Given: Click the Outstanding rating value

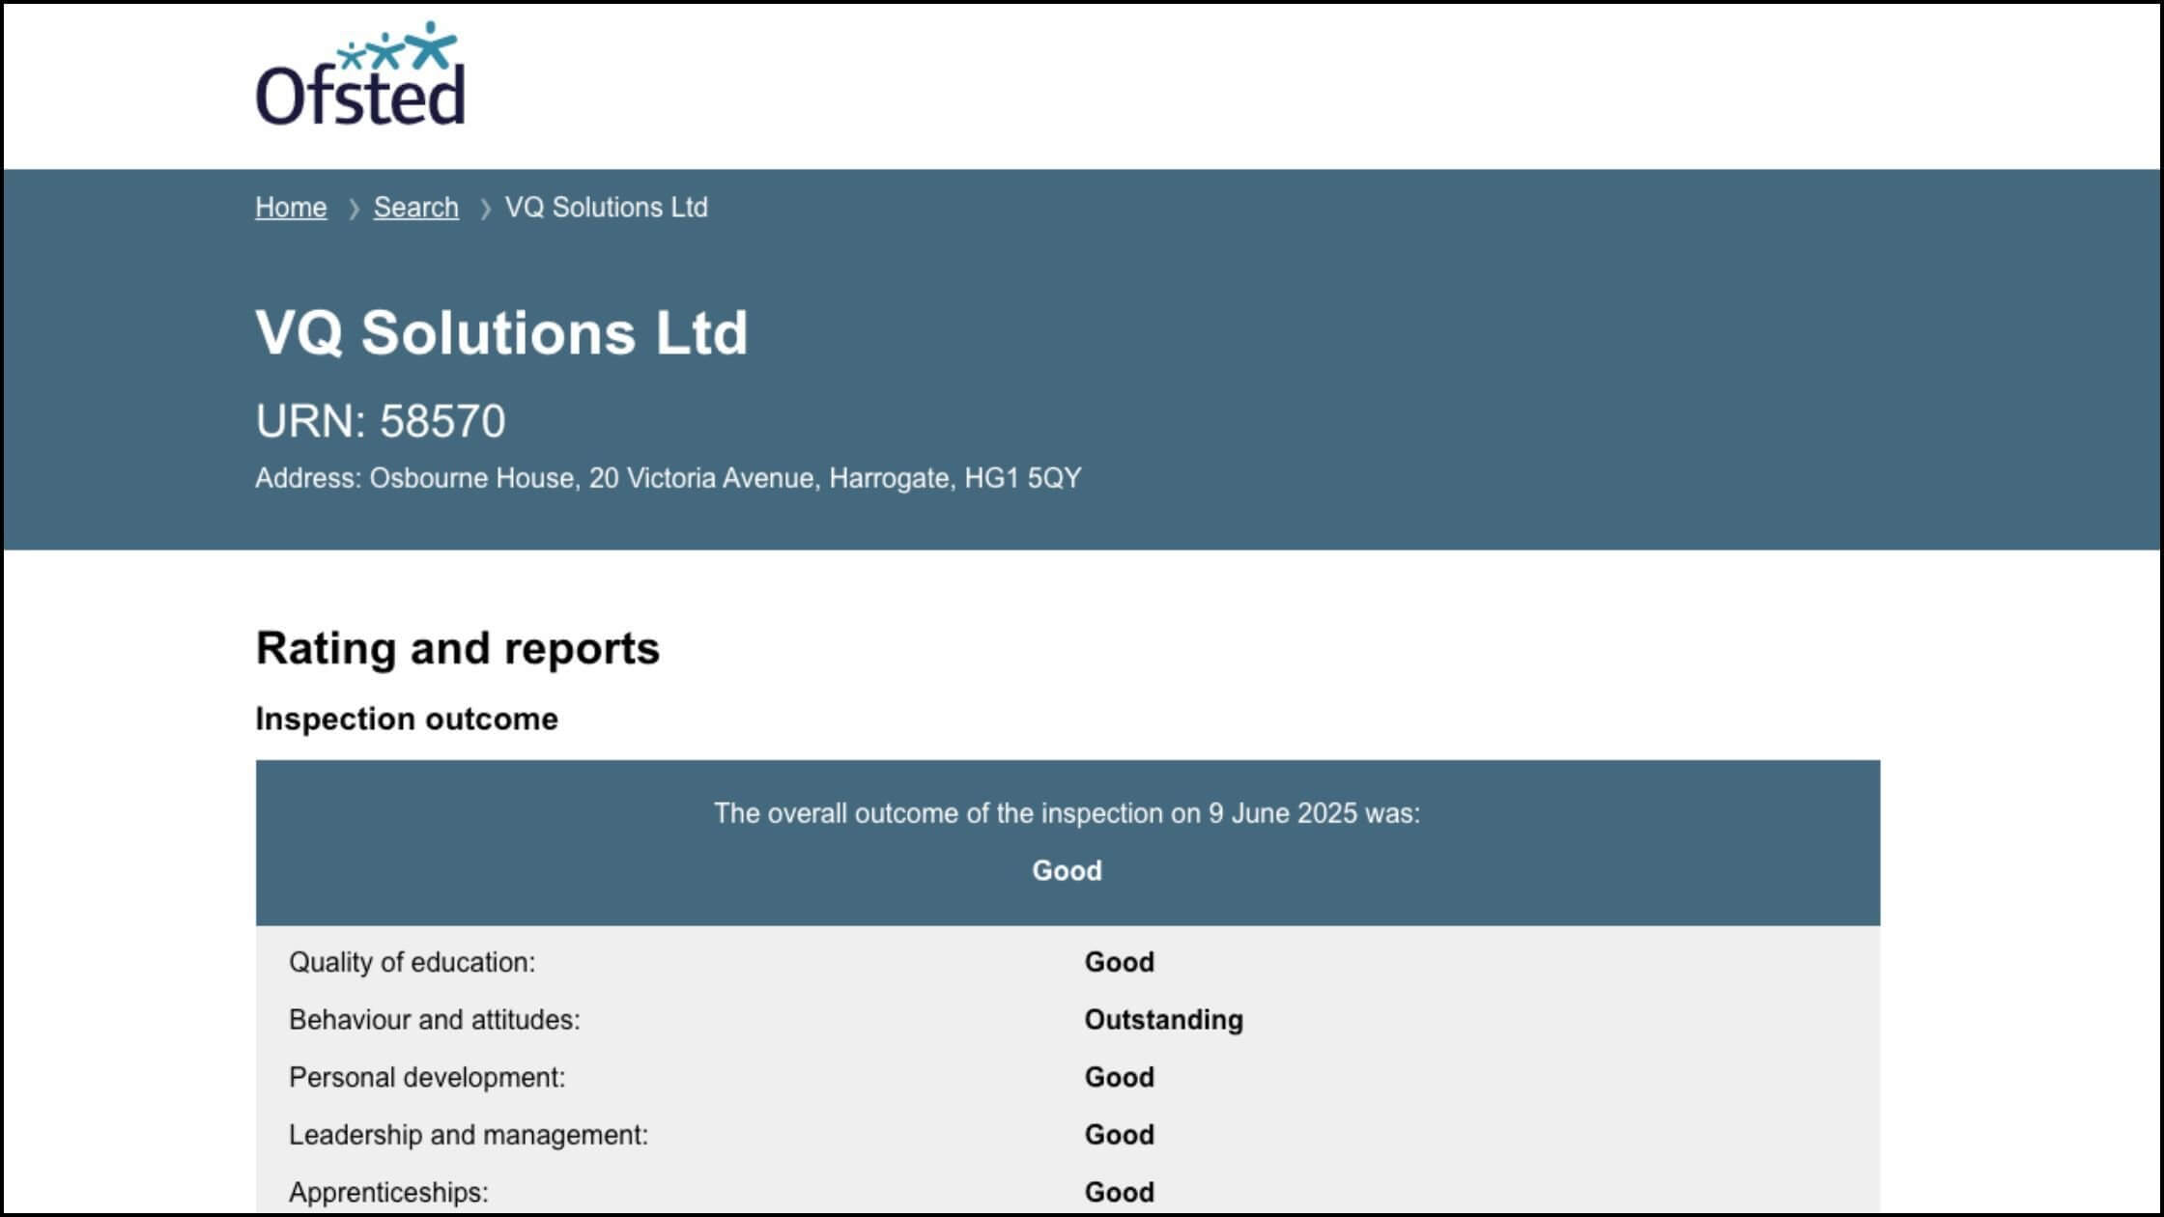Looking at the screenshot, I should [1164, 1020].
